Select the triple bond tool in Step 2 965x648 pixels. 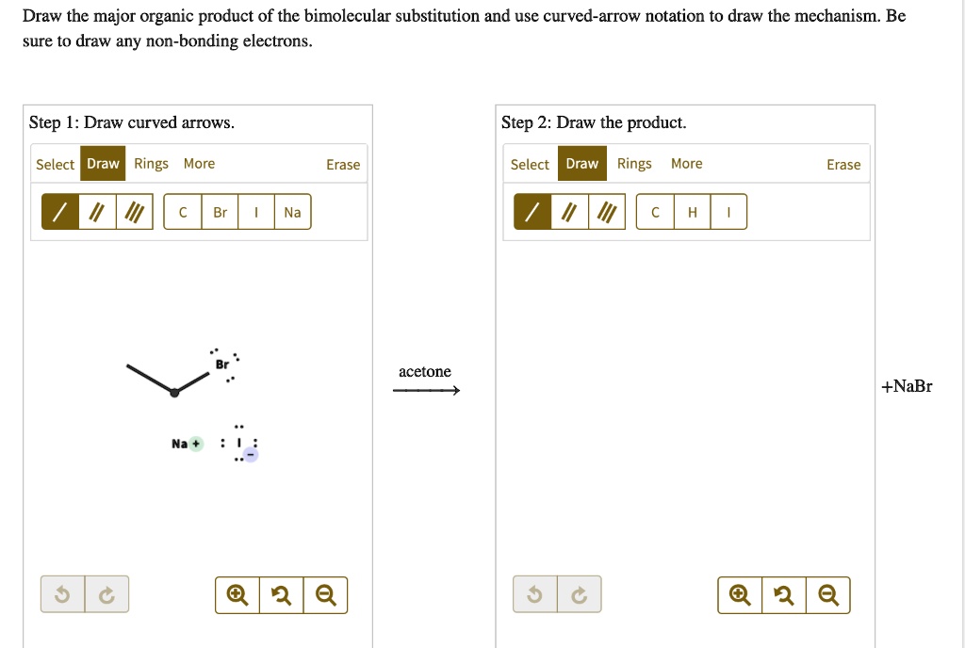606,211
